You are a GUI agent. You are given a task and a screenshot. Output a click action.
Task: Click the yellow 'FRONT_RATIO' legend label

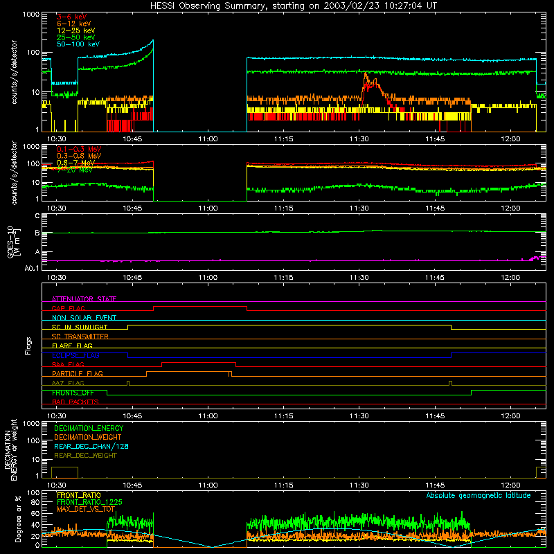point(79,495)
